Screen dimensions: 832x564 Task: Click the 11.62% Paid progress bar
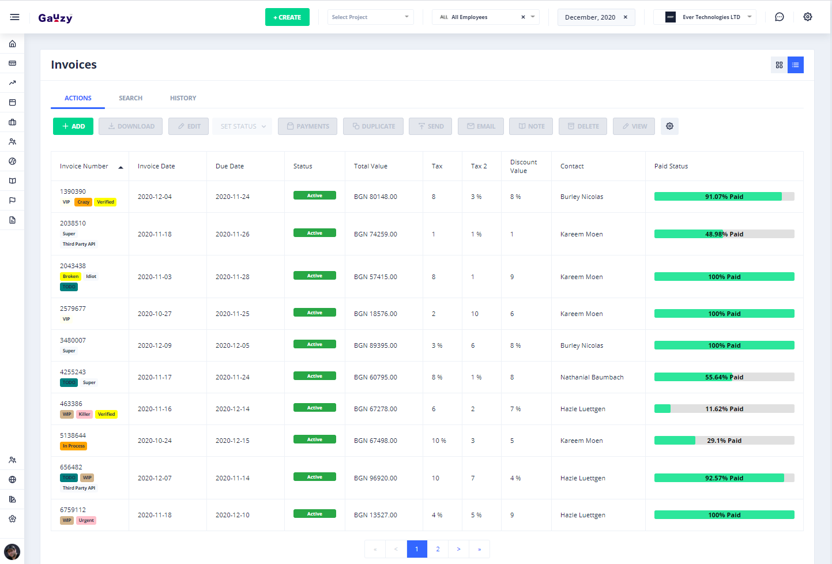(x=724, y=409)
